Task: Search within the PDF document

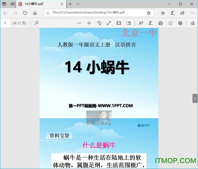Action: coord(36,23)
